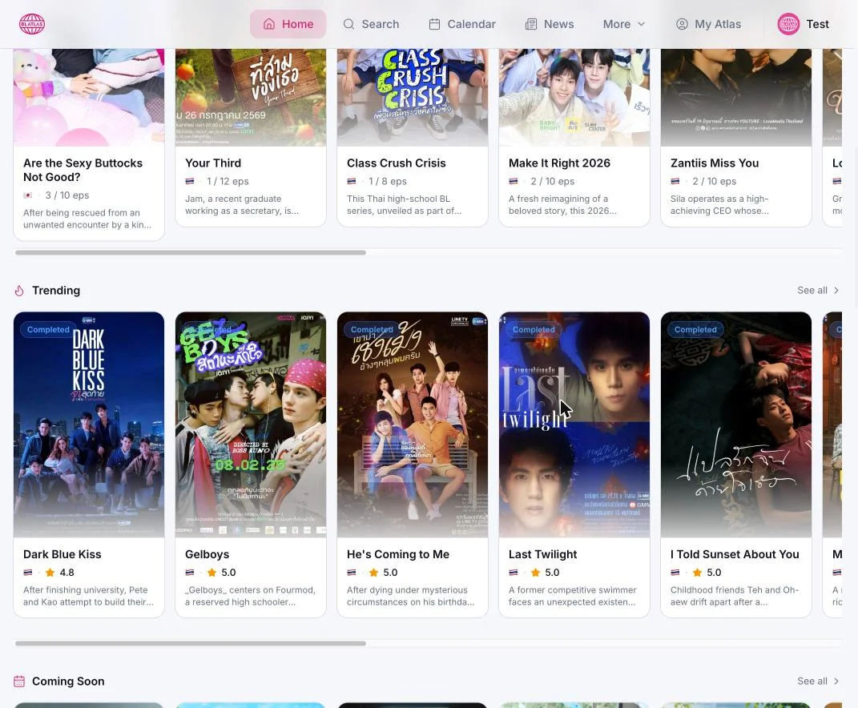Click Thai flag icon on Gelboys
This screenshot has width=858, height=708.
click(x=189, y=573)
